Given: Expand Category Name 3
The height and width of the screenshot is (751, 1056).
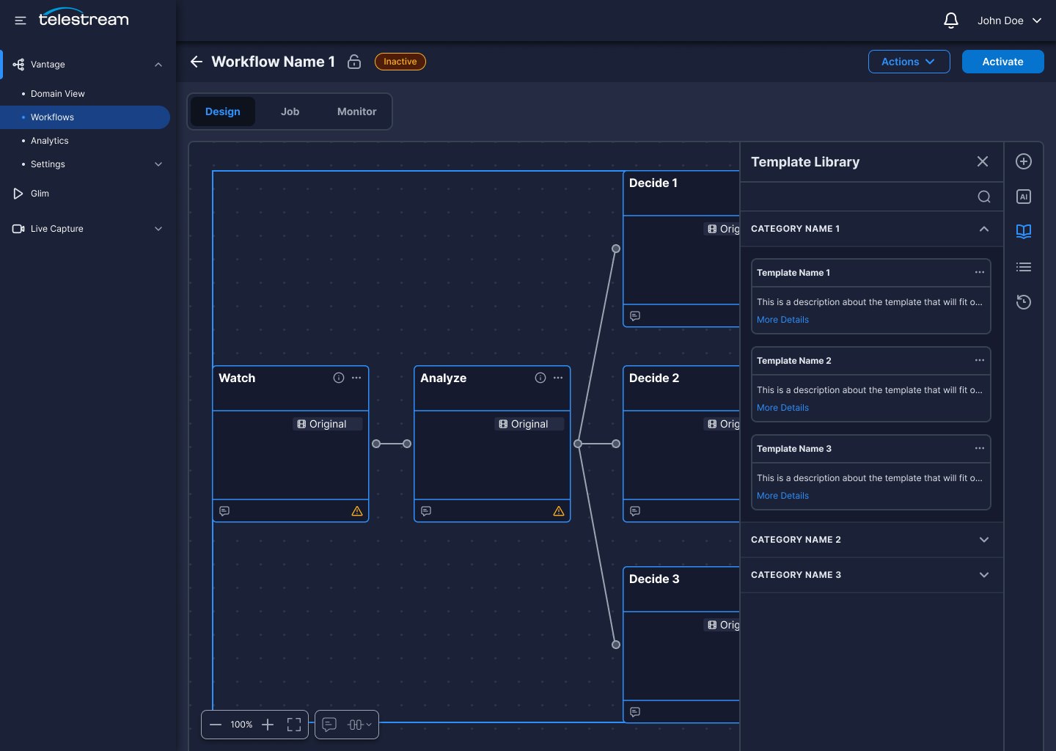Looking at the screenshot, I should [984, 575].
